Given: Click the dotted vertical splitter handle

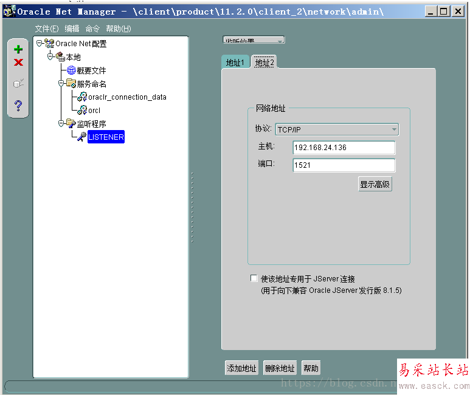Looking at the screenshot, I should pyautogui.click(x=192, y=207).
